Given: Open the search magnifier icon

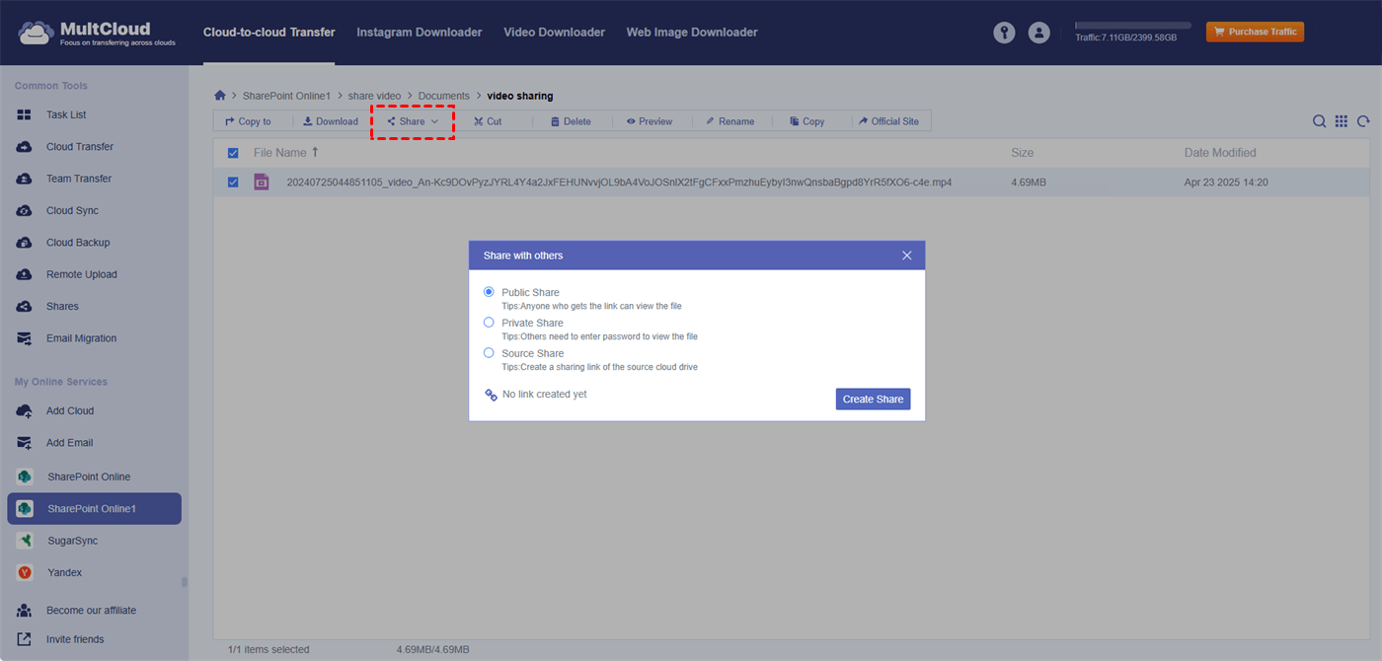Looking at the screenshot, I should click(1319, 121).
